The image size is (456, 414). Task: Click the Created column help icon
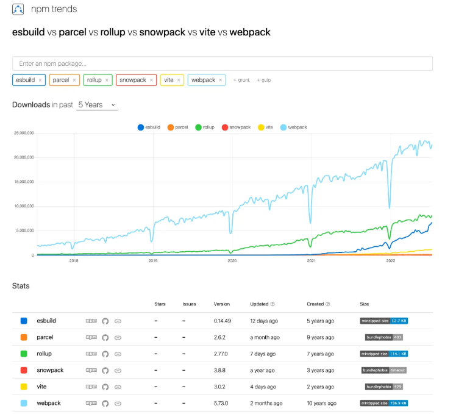[328, 304]
